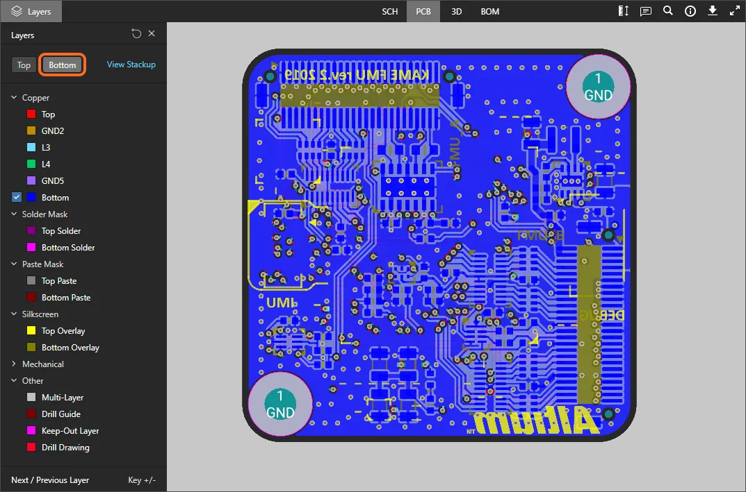The image size is (746, 492).
Task: Select the Keep-Out Layer label
Action: pyautogui.click(x=70, y=431)
